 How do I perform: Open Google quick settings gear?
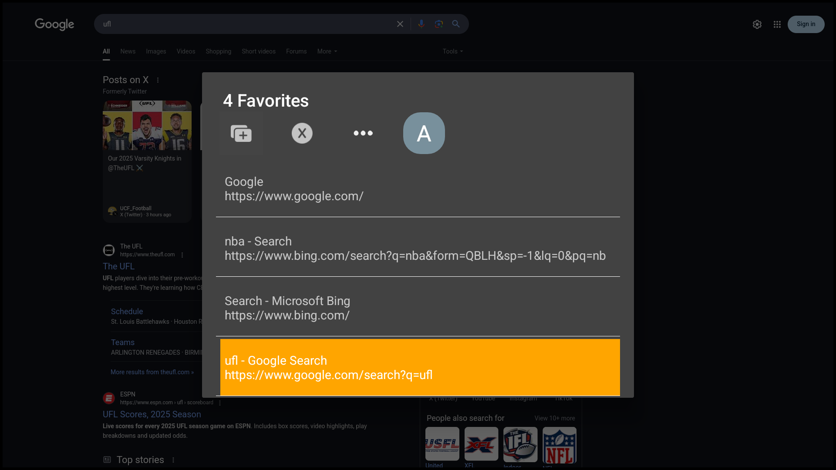click(x=757, y=24)
